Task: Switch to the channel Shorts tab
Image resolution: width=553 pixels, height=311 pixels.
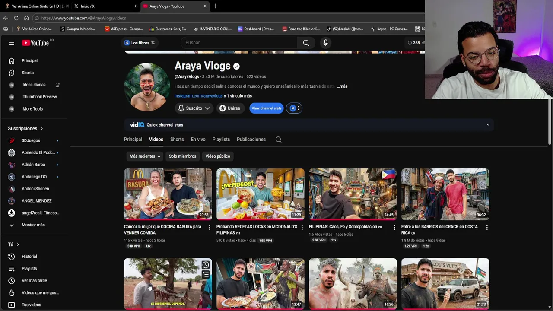Action: tap(177, 140)
